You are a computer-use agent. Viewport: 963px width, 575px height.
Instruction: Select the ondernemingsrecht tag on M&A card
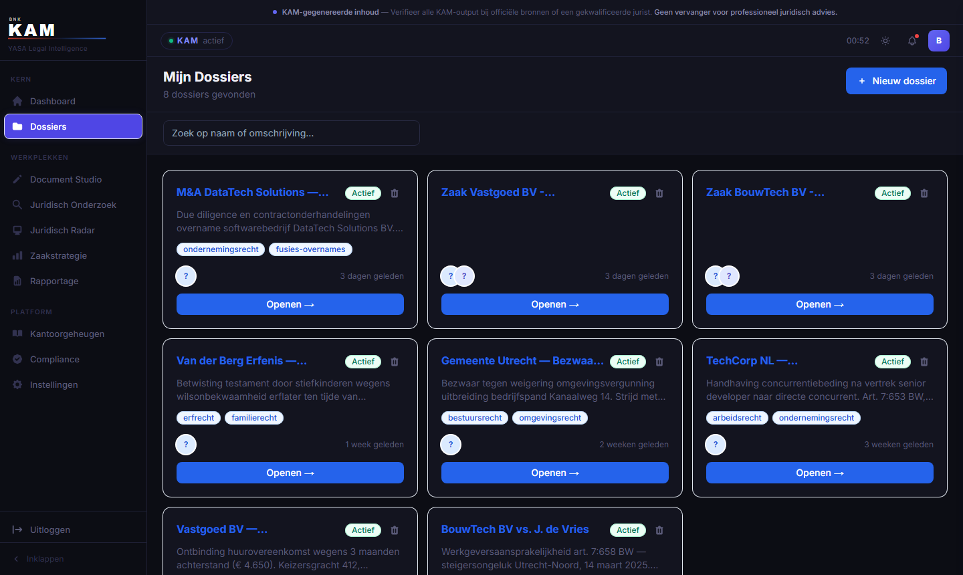(x=221, y=249)
